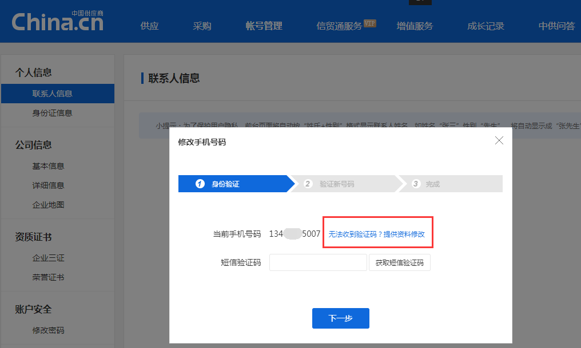Click the masked phone number 134 5007
Viewport: 581px width, 348px height.
(295, 234)
